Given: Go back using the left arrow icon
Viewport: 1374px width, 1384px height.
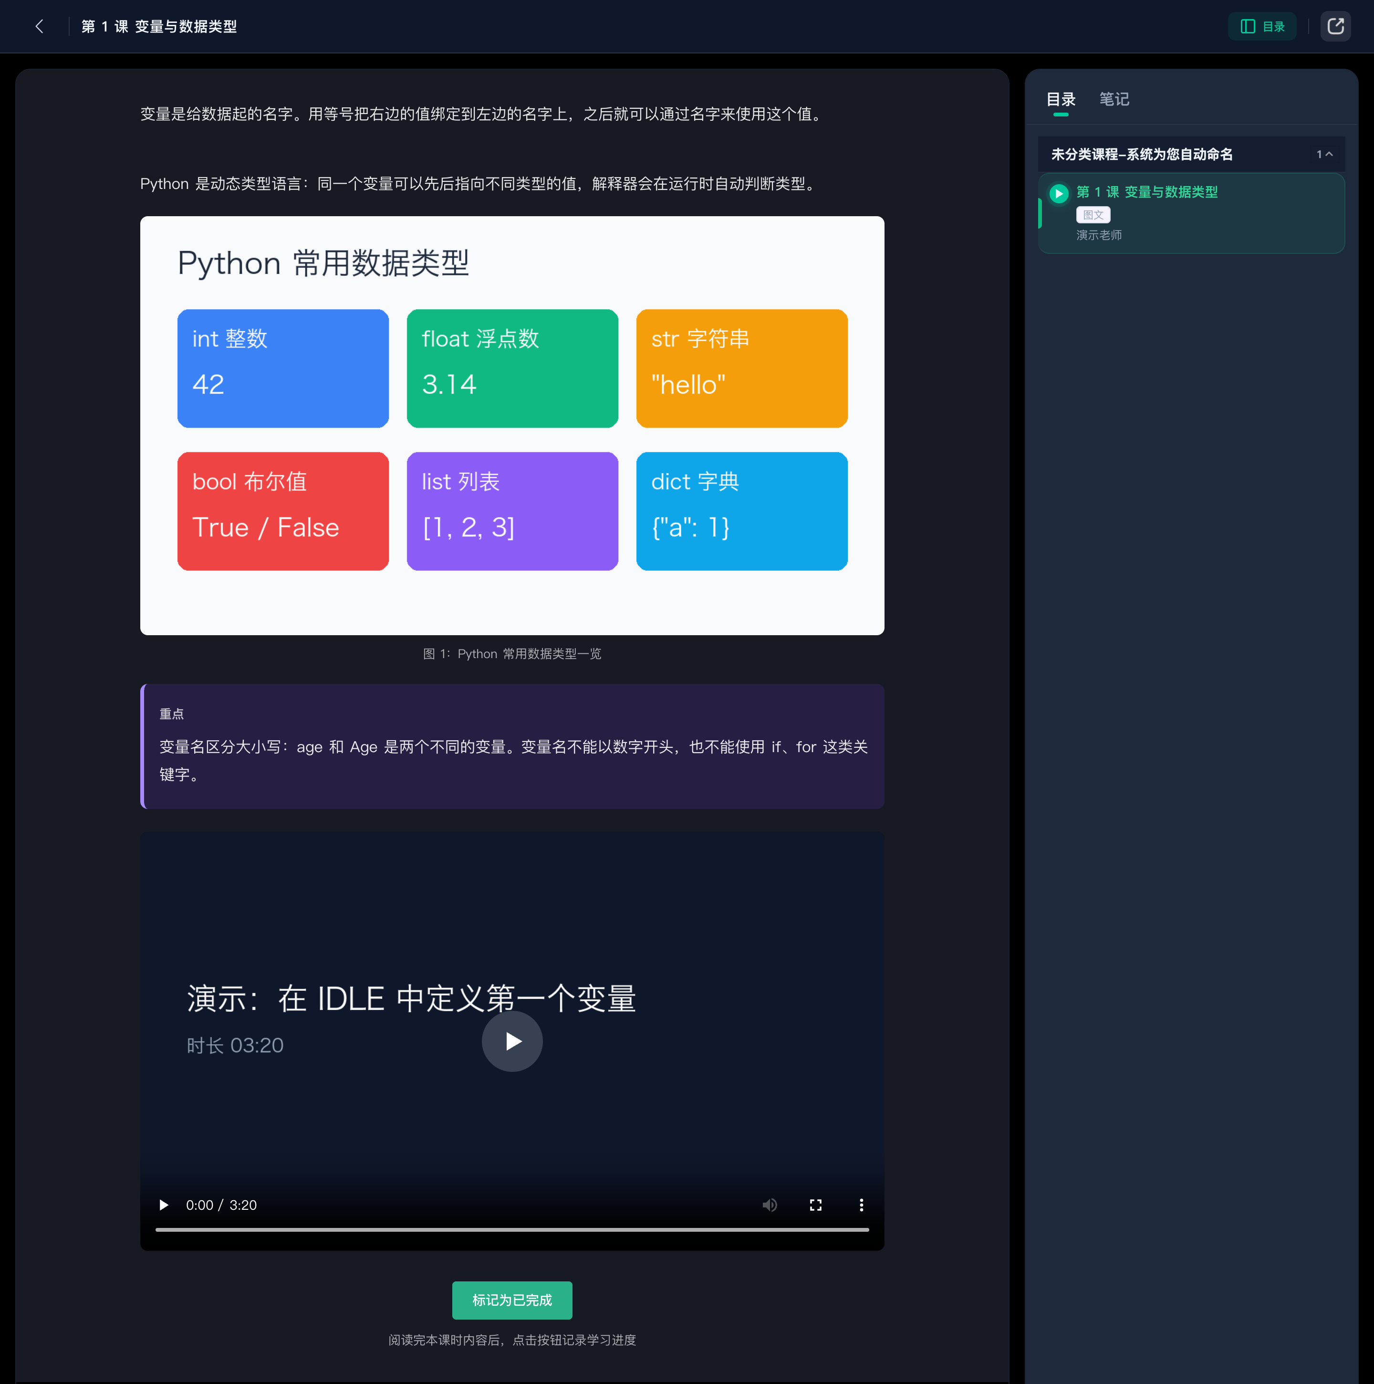Looking at the screenshot, I should coord(40,27).
